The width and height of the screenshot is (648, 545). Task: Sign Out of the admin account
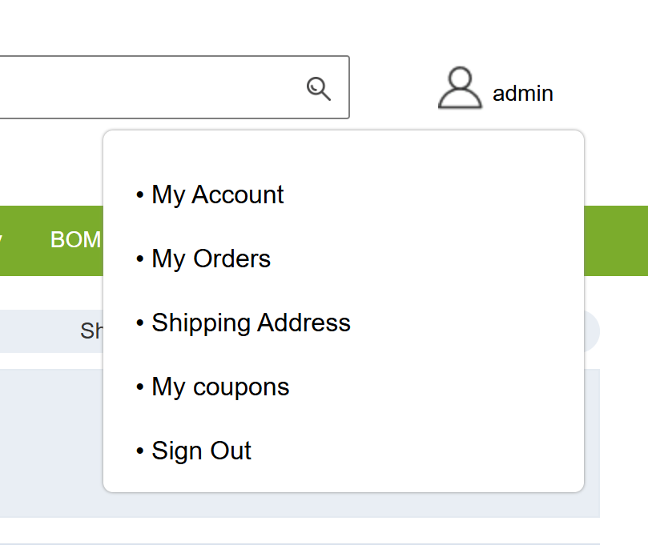pyautogui.click(x=201, y=451)
